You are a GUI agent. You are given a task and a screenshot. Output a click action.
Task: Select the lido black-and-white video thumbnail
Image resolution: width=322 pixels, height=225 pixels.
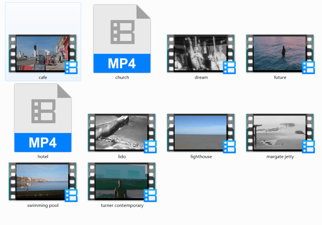[x=122, y=132]
